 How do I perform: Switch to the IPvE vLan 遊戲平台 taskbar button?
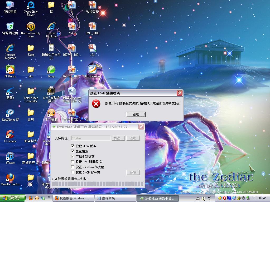158,198
